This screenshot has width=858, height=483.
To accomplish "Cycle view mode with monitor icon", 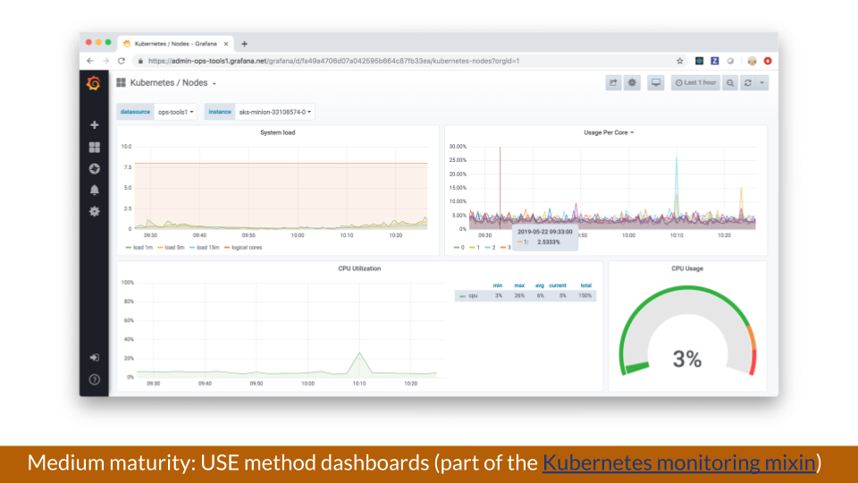I will pyautogui.click(x=655, y=82).
